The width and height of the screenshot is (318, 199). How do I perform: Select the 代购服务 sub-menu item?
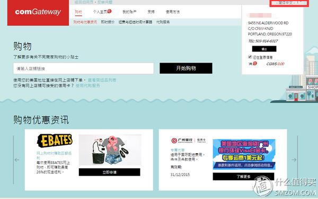click(163, 22)
